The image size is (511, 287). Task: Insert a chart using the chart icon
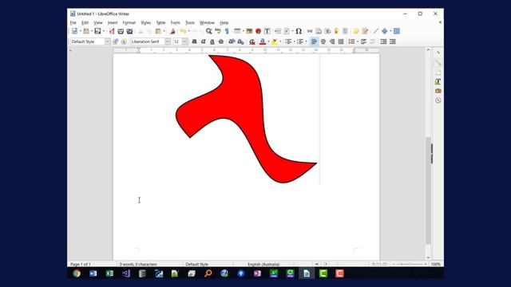point(258,31)
